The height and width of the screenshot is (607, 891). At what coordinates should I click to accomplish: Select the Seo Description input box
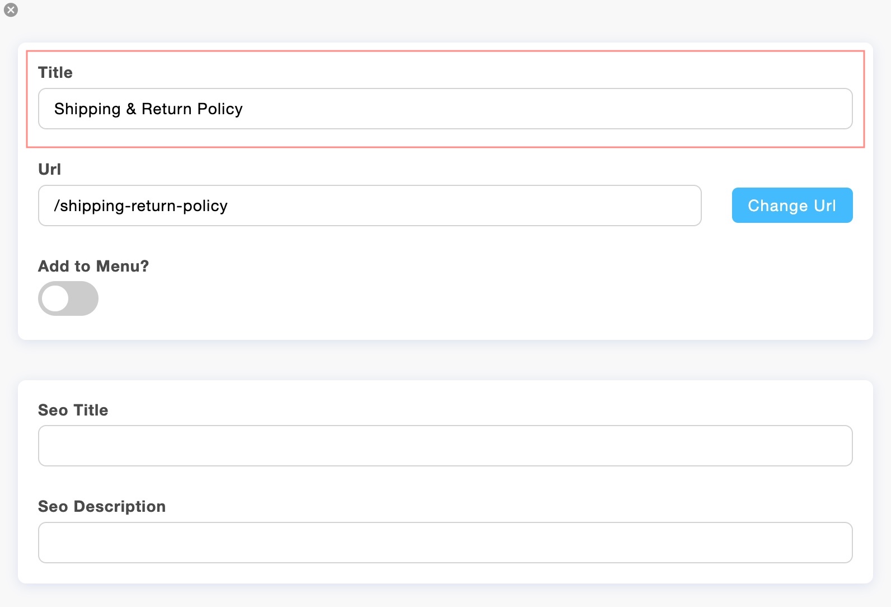[445, 543]
